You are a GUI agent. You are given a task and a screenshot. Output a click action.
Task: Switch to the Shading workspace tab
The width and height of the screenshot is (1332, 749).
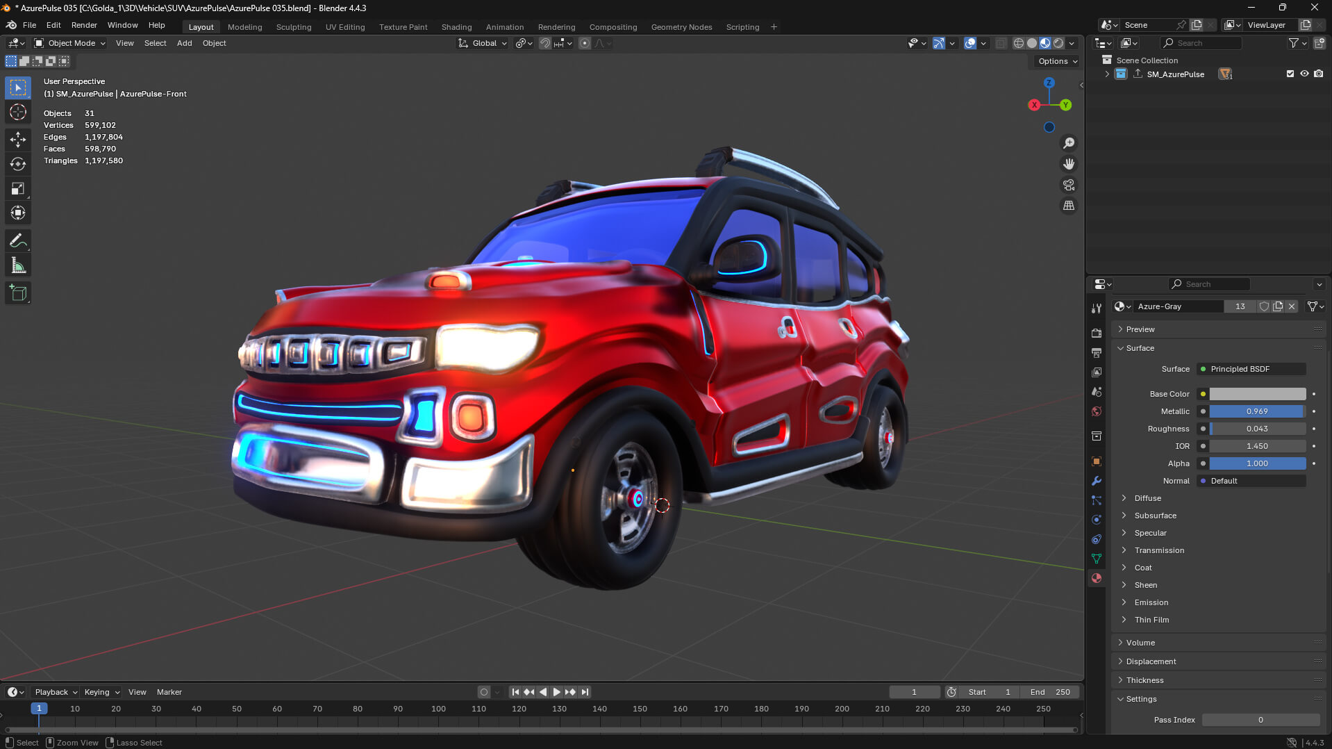456,27
